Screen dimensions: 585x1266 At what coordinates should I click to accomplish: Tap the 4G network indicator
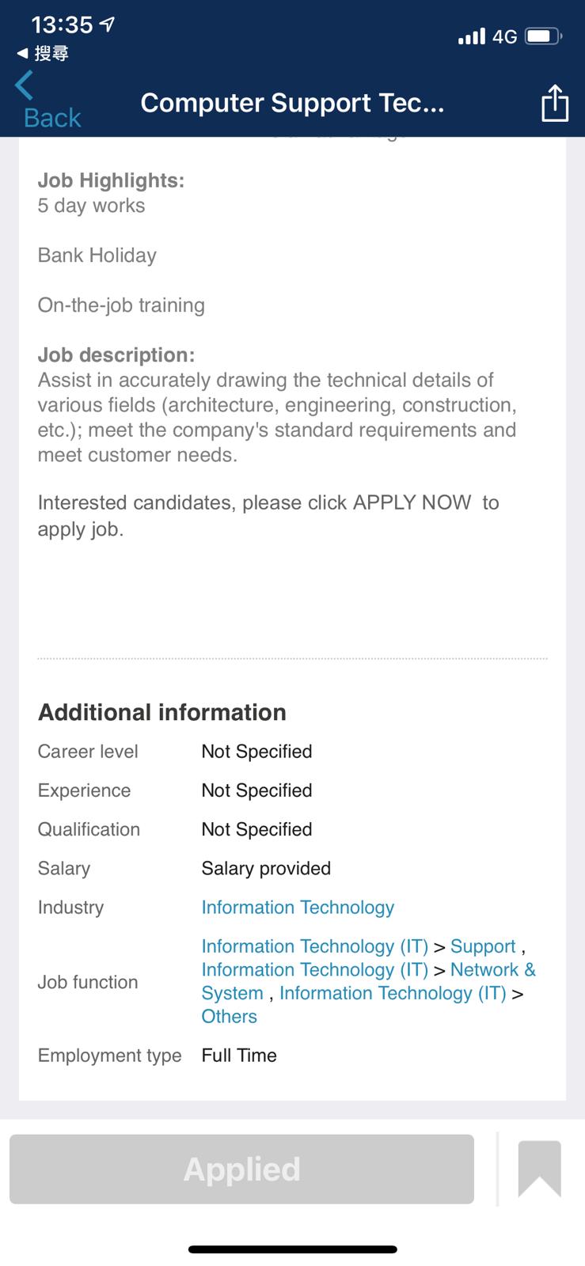tap(504, 36)
